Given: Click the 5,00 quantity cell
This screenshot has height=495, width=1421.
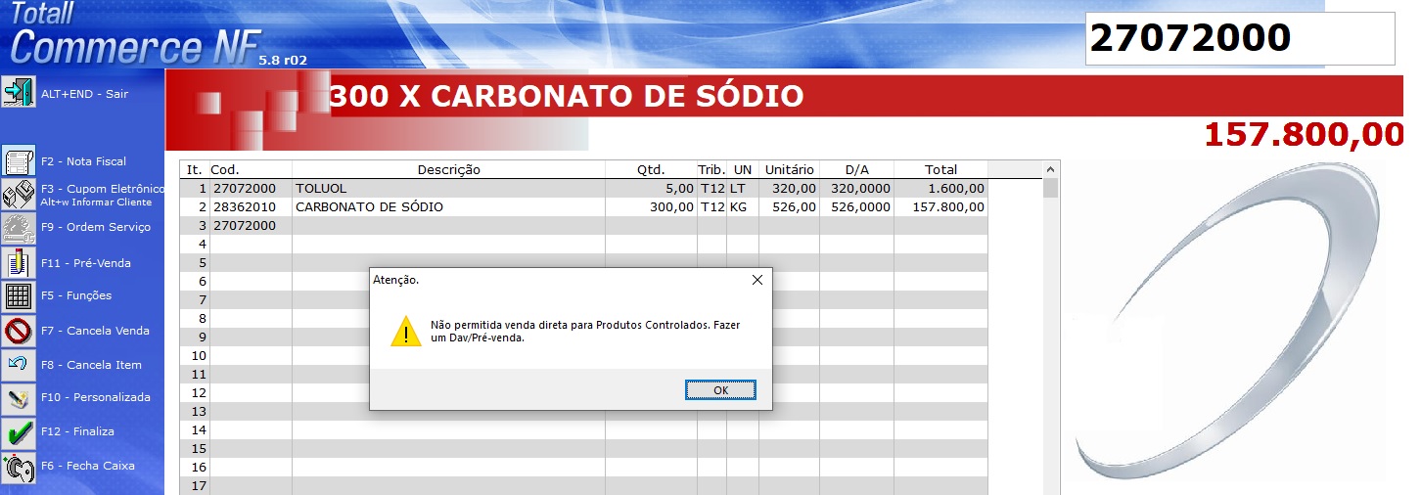Looking at the screenshot, I should (x=651, y=188).
